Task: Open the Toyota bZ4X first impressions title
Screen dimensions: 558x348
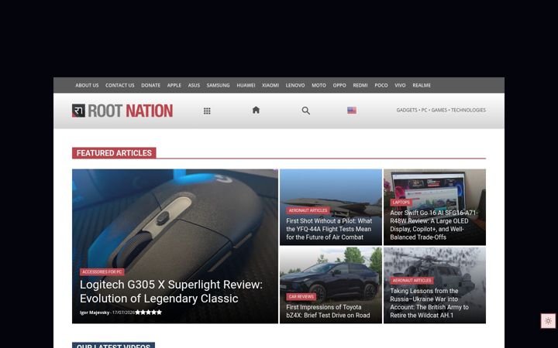Action: pos(328,311)
